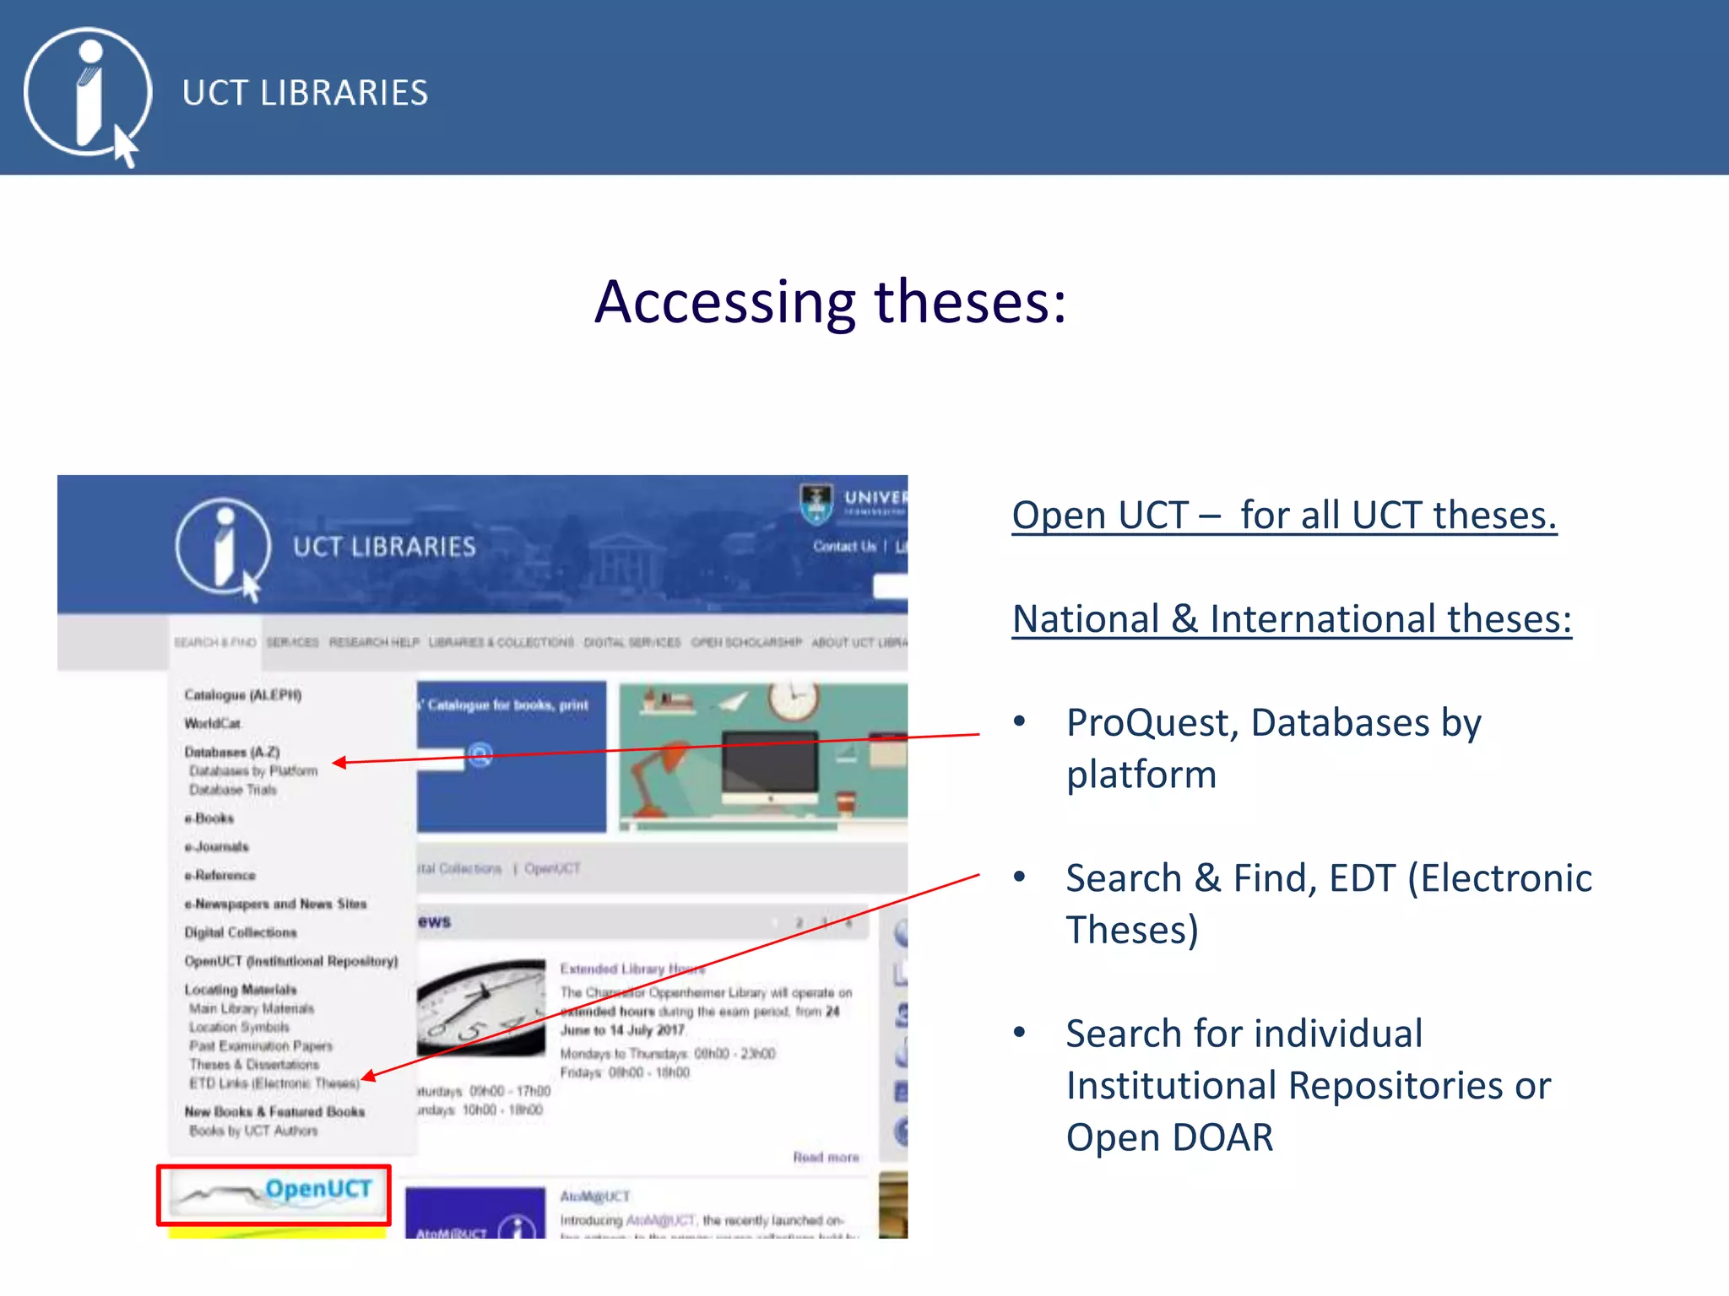Open Catalogue (ALEPH) menu entry

click(243, 694)
